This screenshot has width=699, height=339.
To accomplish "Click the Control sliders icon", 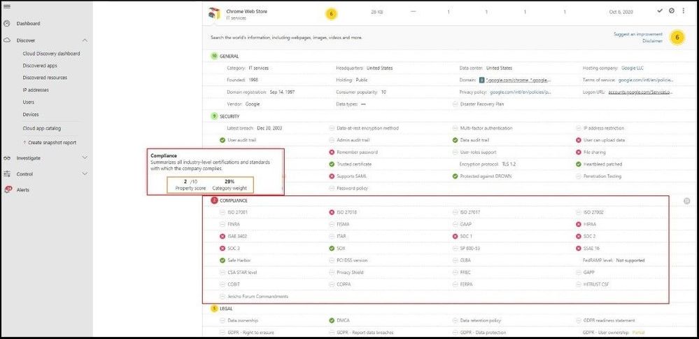I will pyautogui.click(x=7, y=174).
